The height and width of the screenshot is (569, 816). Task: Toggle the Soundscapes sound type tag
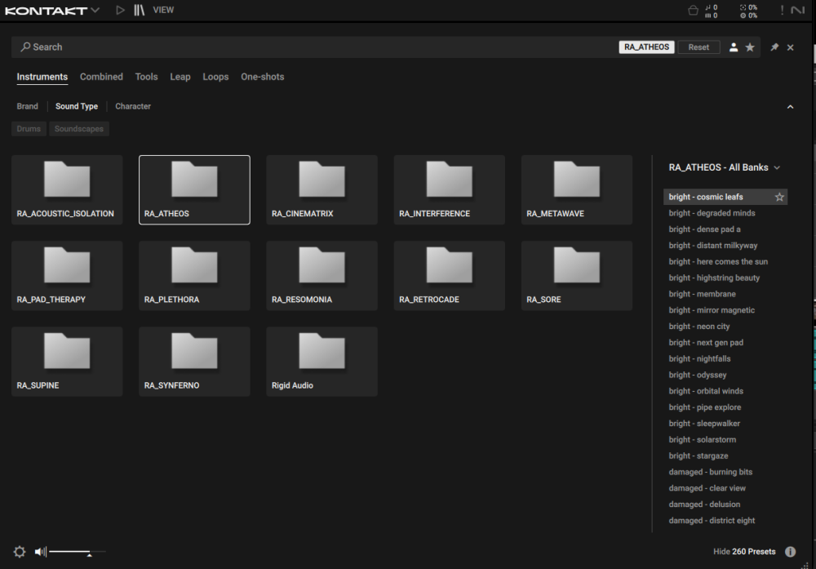coord(79,129)
